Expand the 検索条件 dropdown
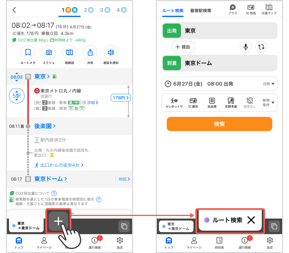 click(x=268, y=103)
